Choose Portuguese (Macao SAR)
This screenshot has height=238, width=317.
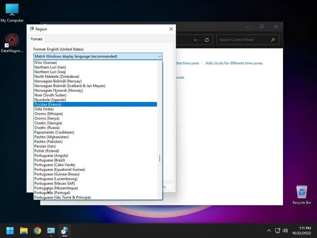tap(95, 183)
